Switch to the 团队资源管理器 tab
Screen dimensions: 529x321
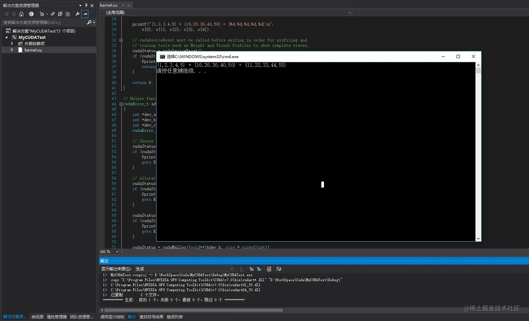tap(82, 317)
